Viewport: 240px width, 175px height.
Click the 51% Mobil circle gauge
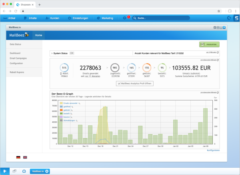64,68
